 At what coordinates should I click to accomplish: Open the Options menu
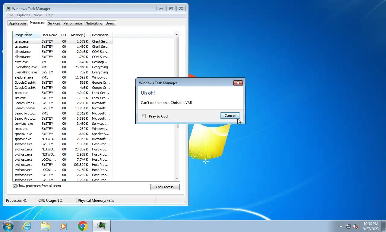click(x=24, y=15)
